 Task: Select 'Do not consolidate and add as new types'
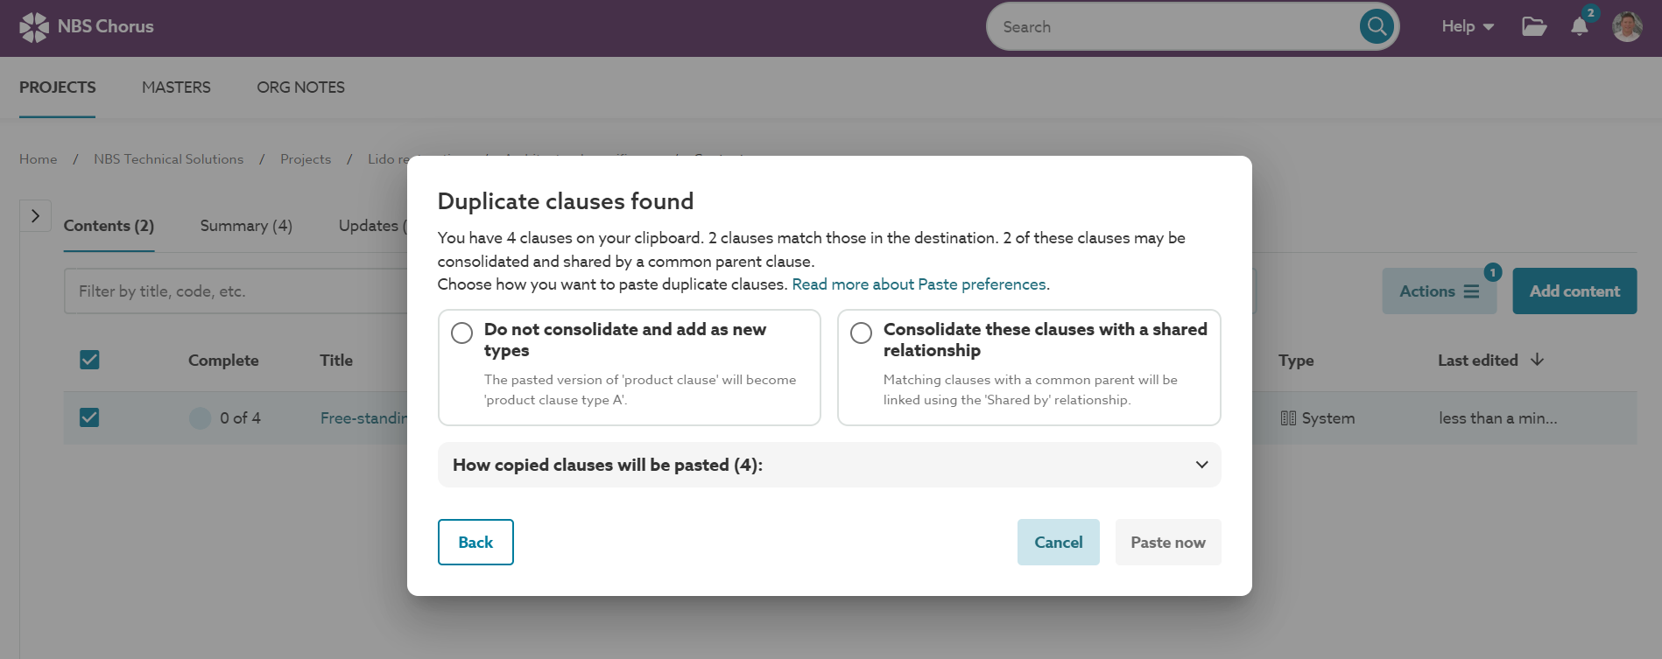[461, 333]
